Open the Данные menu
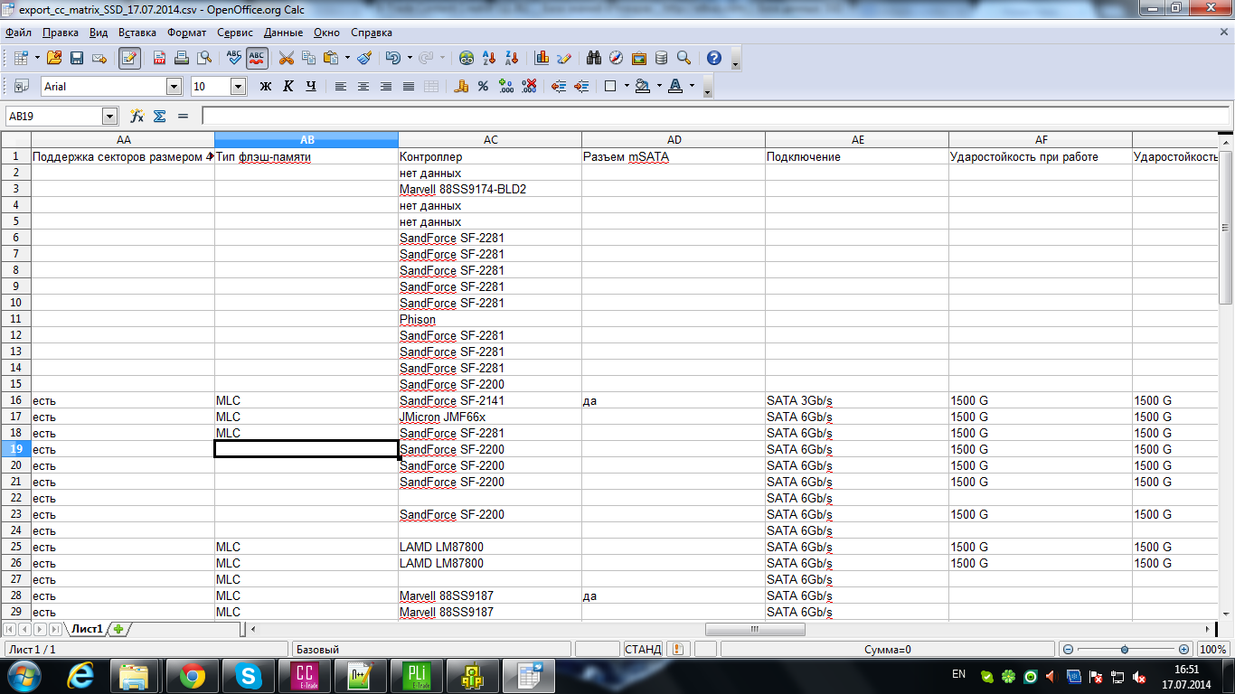 pyautogui.click(x=284, y=33)
